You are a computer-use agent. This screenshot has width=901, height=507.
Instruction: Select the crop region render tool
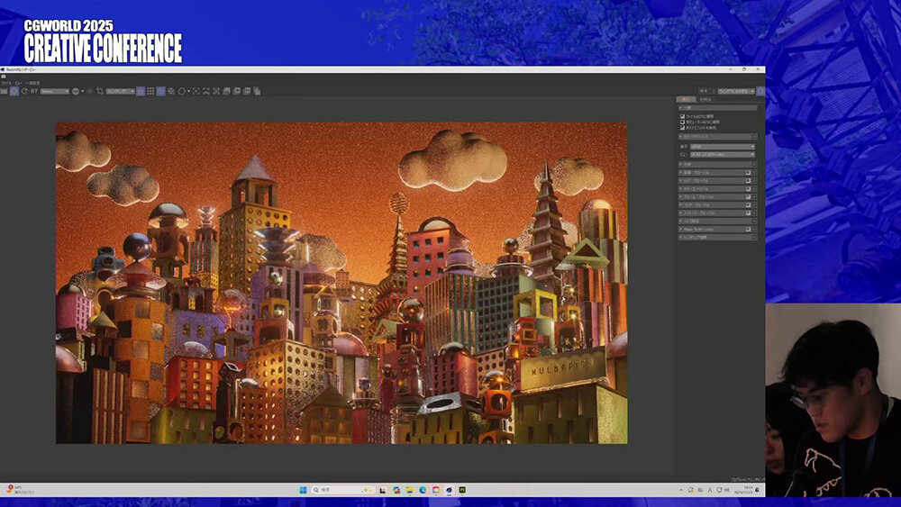tap(101, 91)
